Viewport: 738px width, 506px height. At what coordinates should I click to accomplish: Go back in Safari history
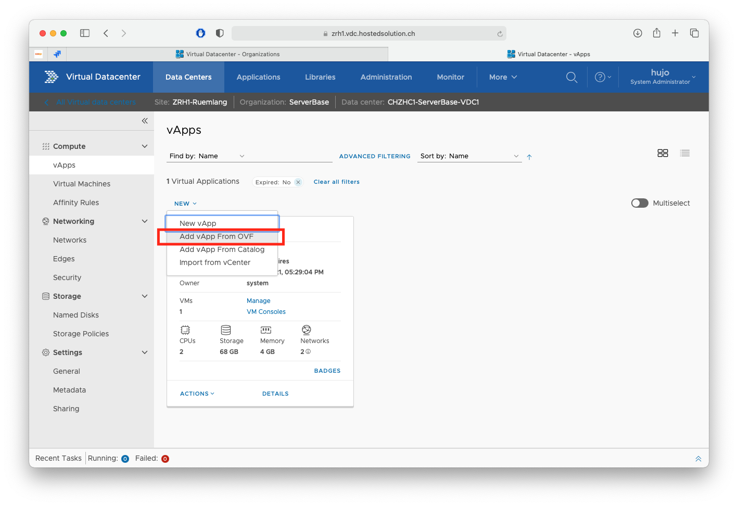pos(106,33)
